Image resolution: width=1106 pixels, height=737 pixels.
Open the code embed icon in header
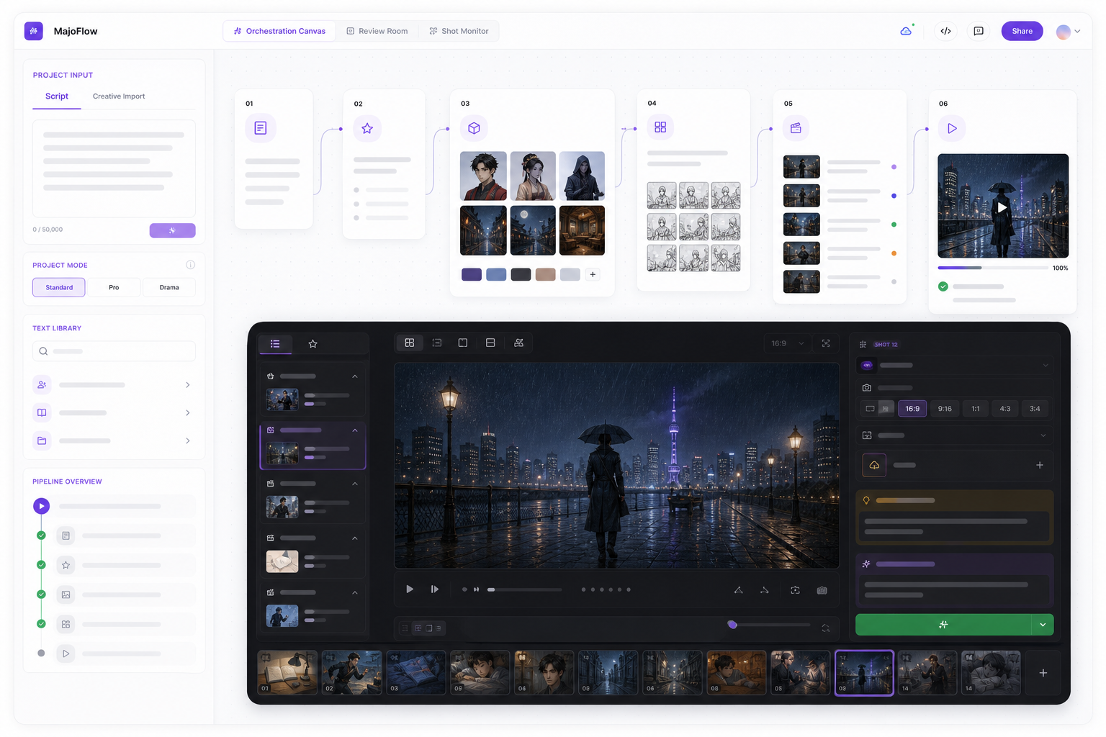(x=946, y=31)
